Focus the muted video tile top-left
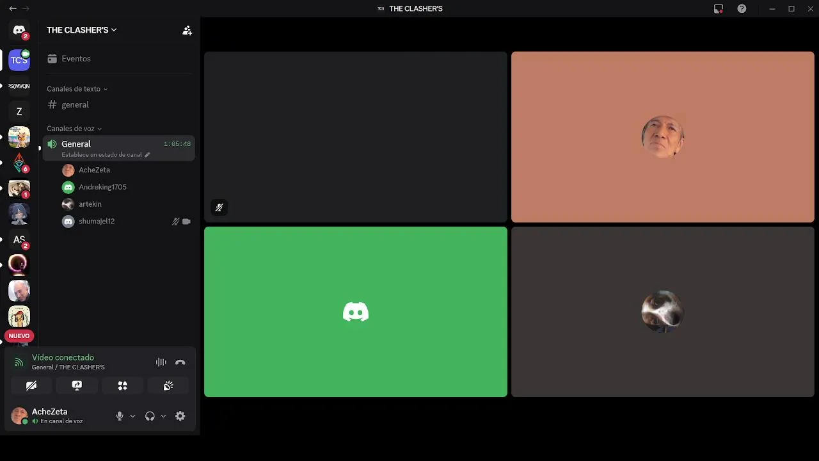The height and width of the screenshot is (461, 819). tap(356, 137)
